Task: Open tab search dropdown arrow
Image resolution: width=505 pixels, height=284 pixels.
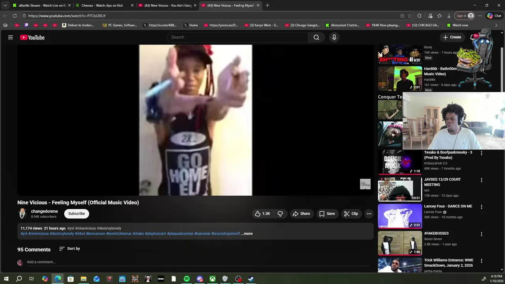Action: click(x=5, y=5)
